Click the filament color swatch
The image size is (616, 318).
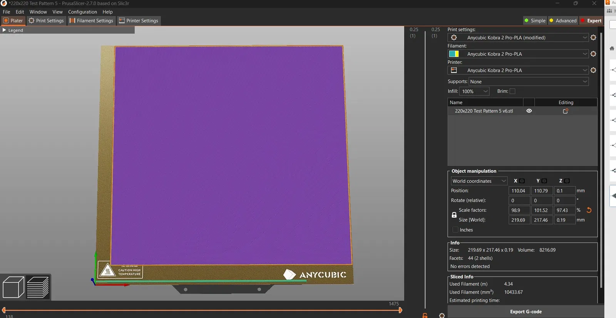(454, 54)
